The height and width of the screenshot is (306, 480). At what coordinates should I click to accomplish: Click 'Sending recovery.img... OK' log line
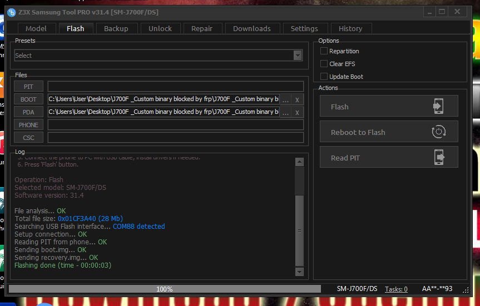(x=56, y=257)
